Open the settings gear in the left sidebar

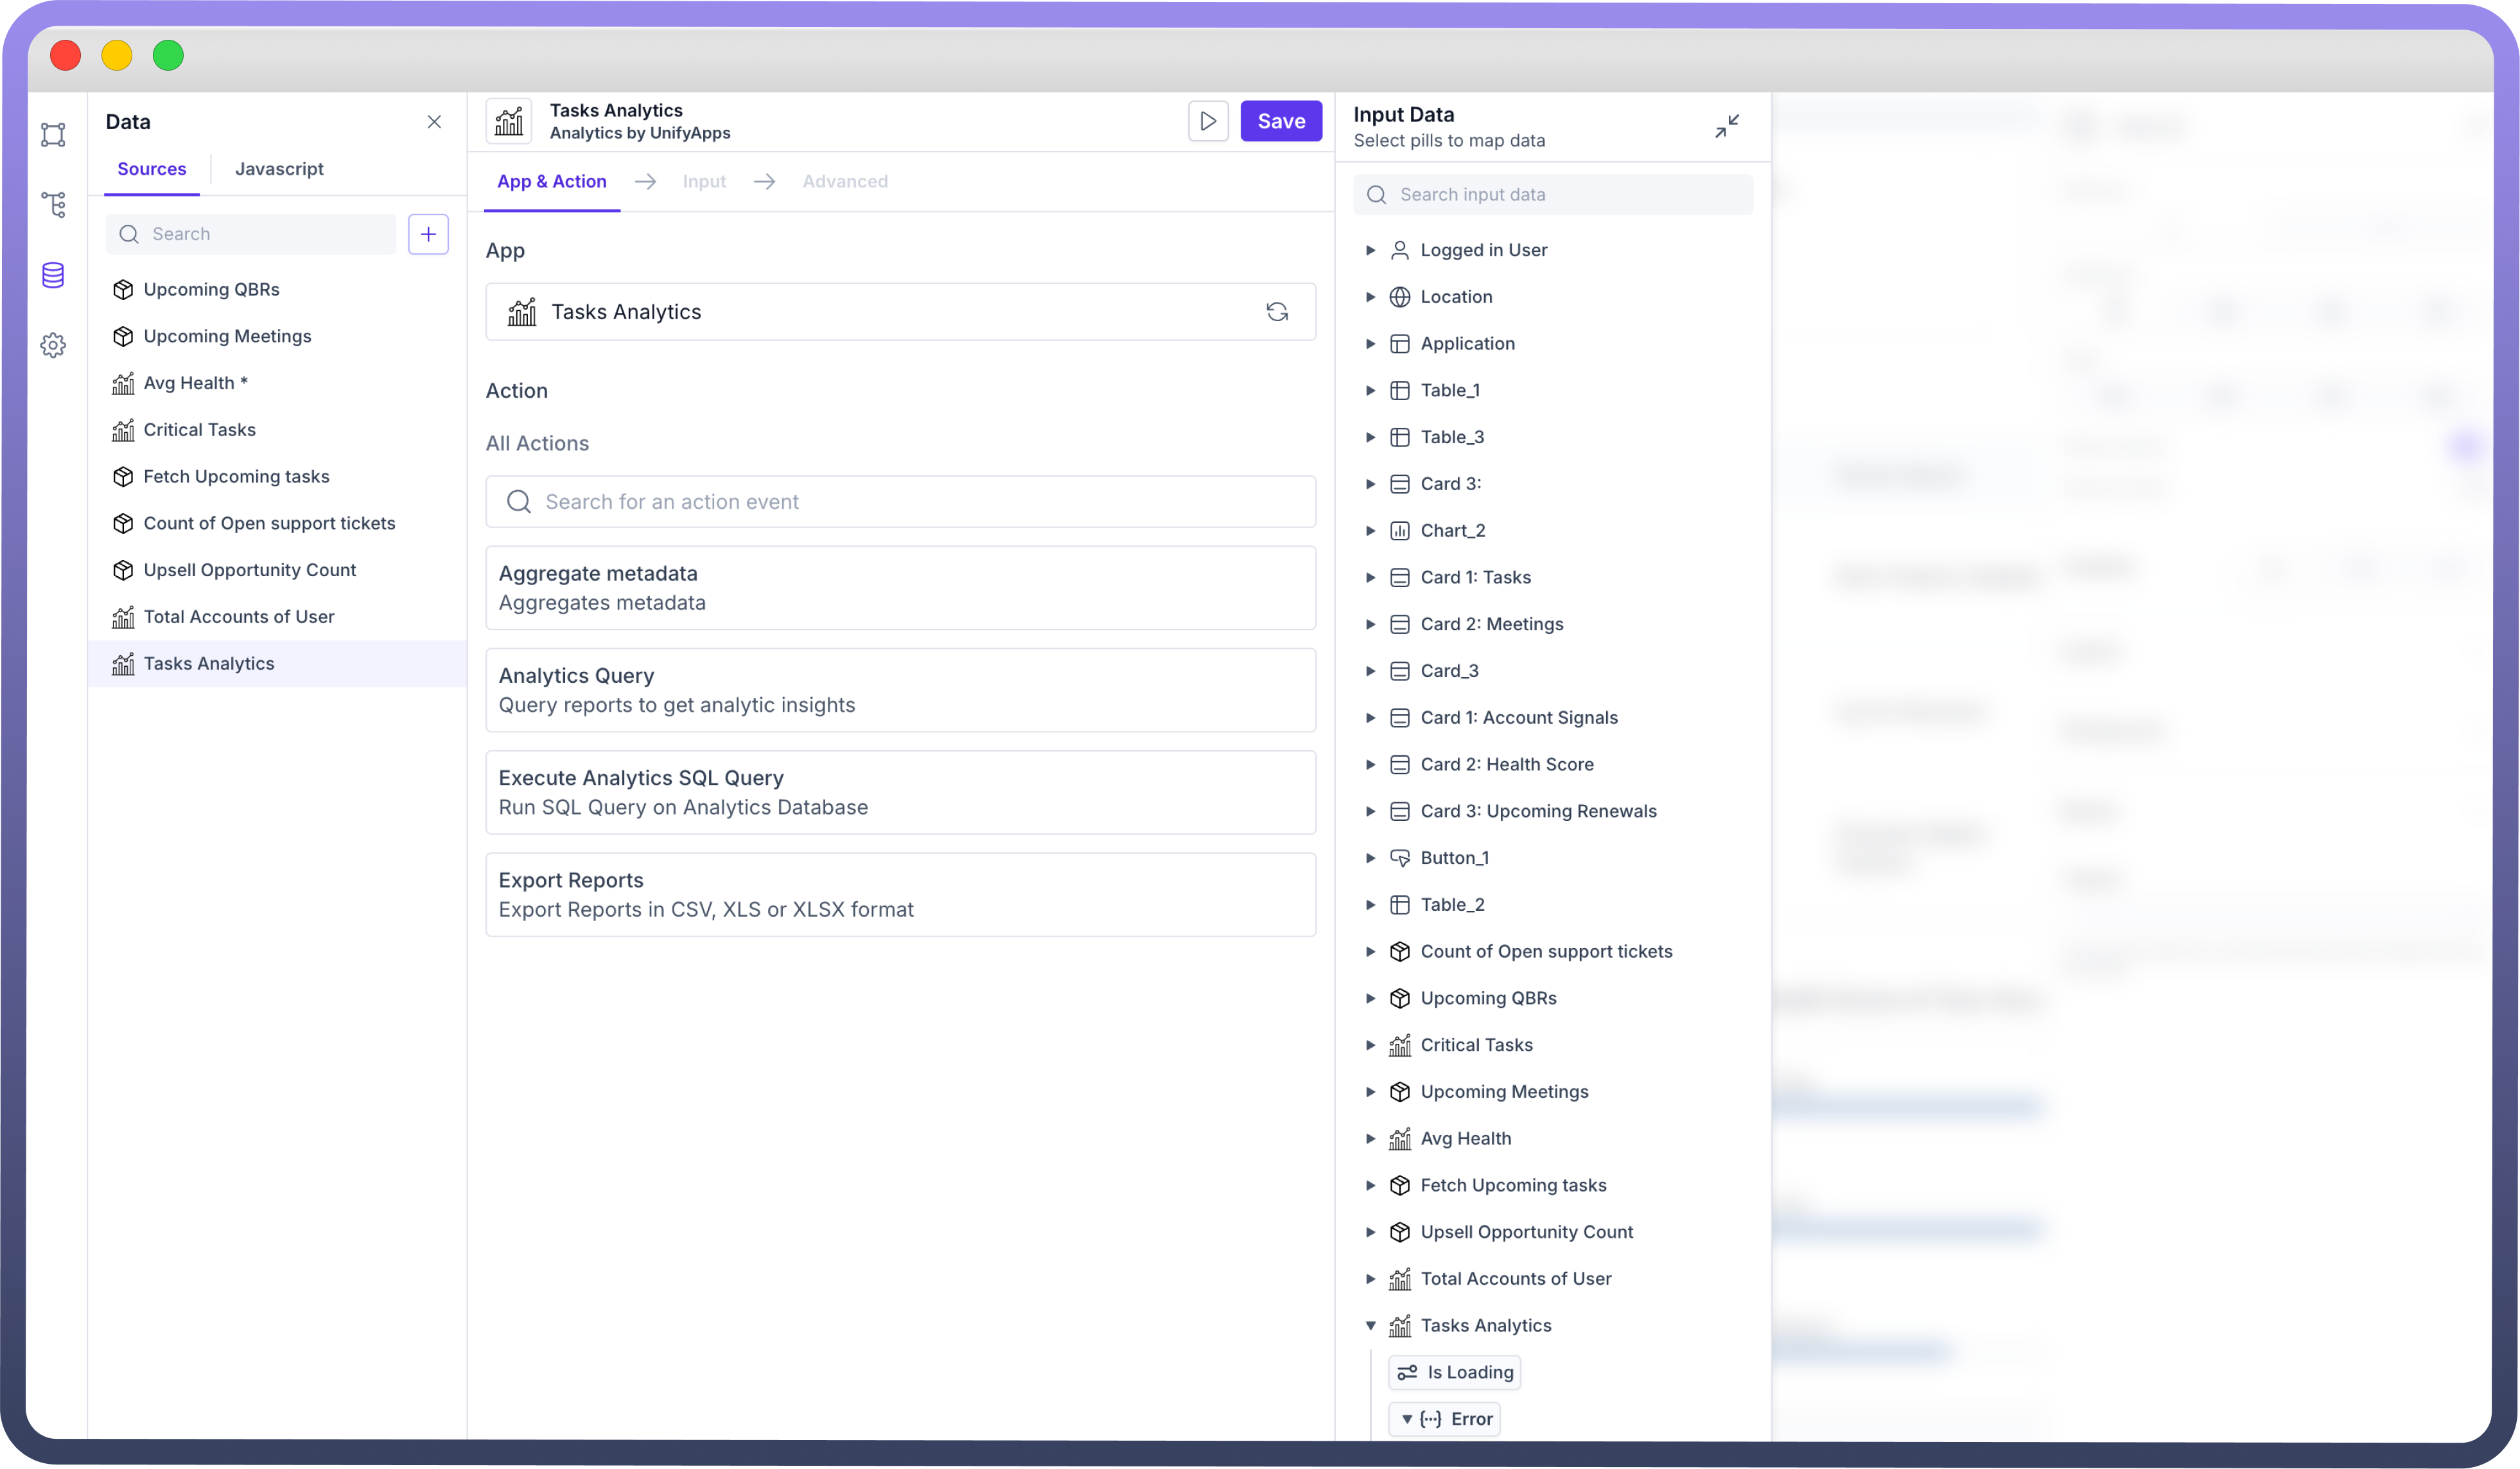tap(53, 346)
